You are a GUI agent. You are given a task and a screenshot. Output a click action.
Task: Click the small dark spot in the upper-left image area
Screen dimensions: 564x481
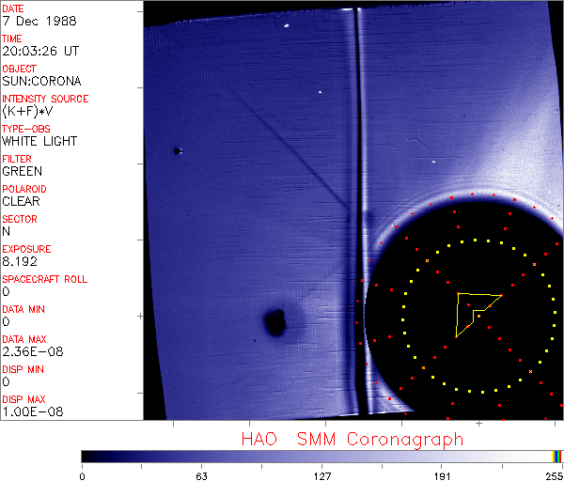[176, 150]
